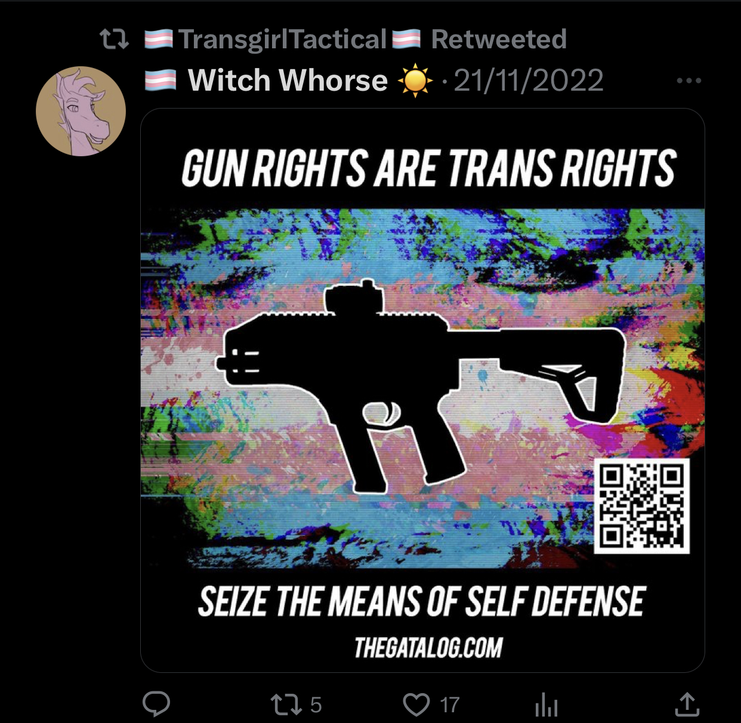Open the three-dot more options menu

point(689,81)
